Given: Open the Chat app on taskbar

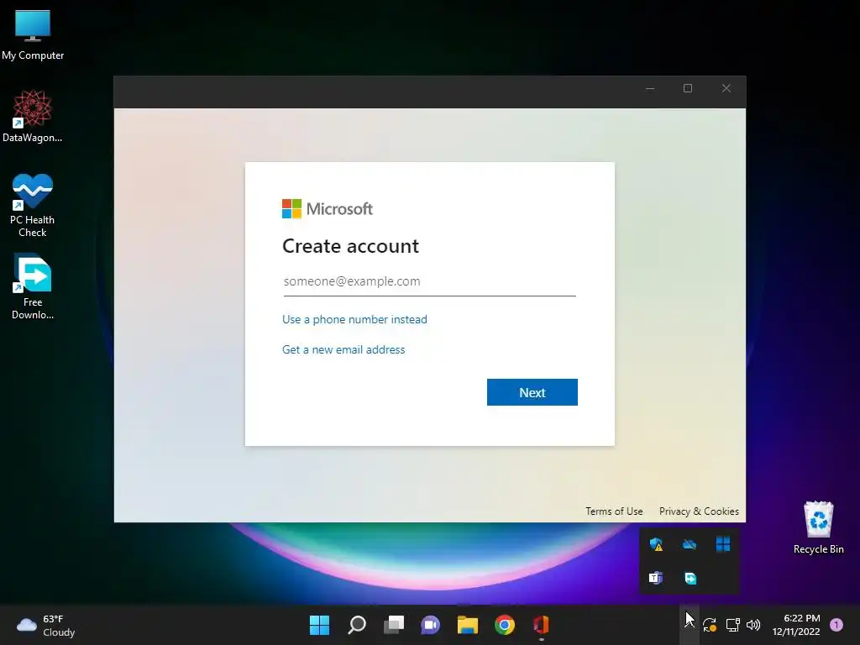Looking at the screenshot, I should pos(431,625).
